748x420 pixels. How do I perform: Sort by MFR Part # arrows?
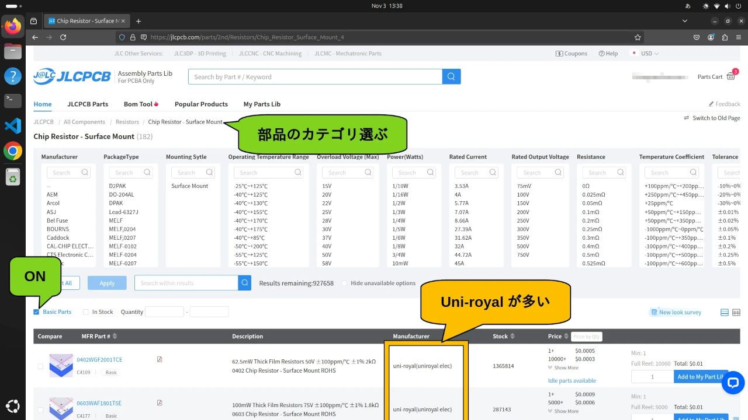click(115, 336)
